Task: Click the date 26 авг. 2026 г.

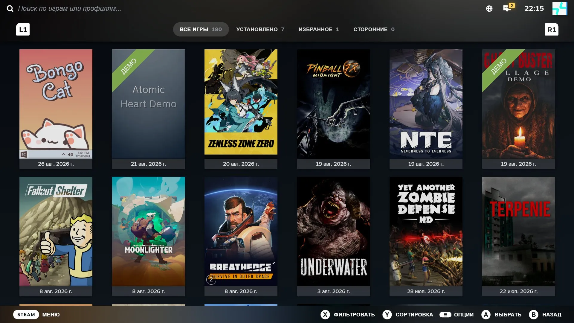Action: [x=56, y=164]
